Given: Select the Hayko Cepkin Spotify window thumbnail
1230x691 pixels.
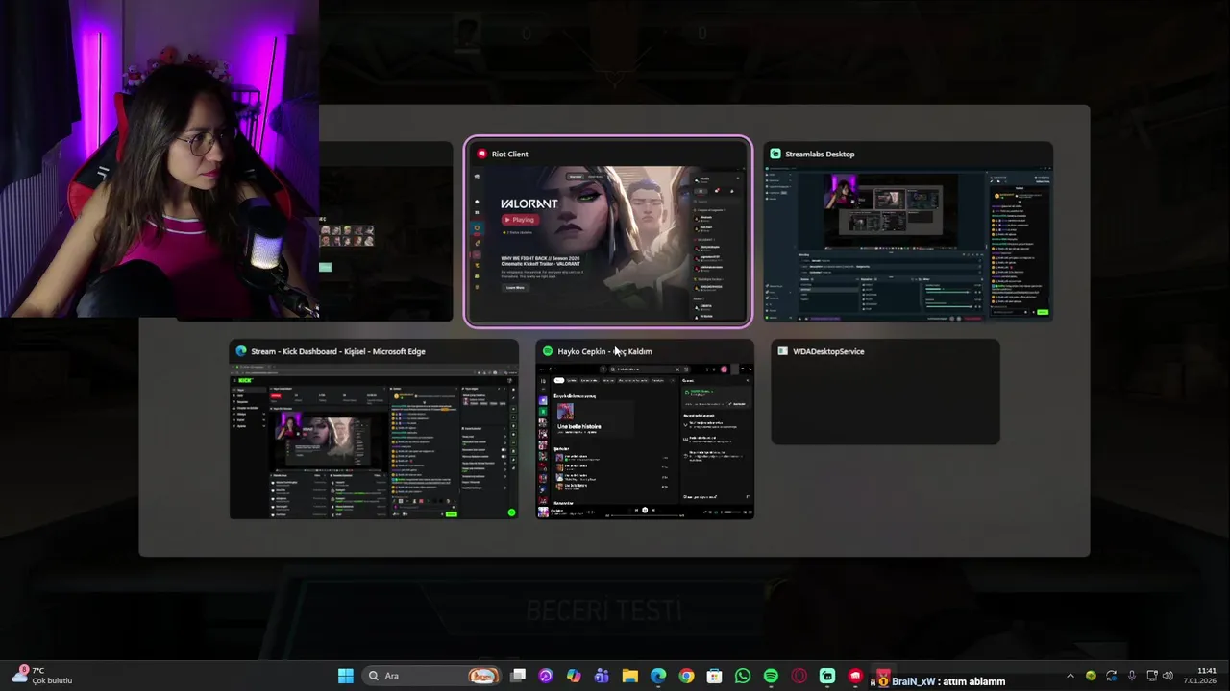Looking at the screenshot, I should click(x=645, y=430).
